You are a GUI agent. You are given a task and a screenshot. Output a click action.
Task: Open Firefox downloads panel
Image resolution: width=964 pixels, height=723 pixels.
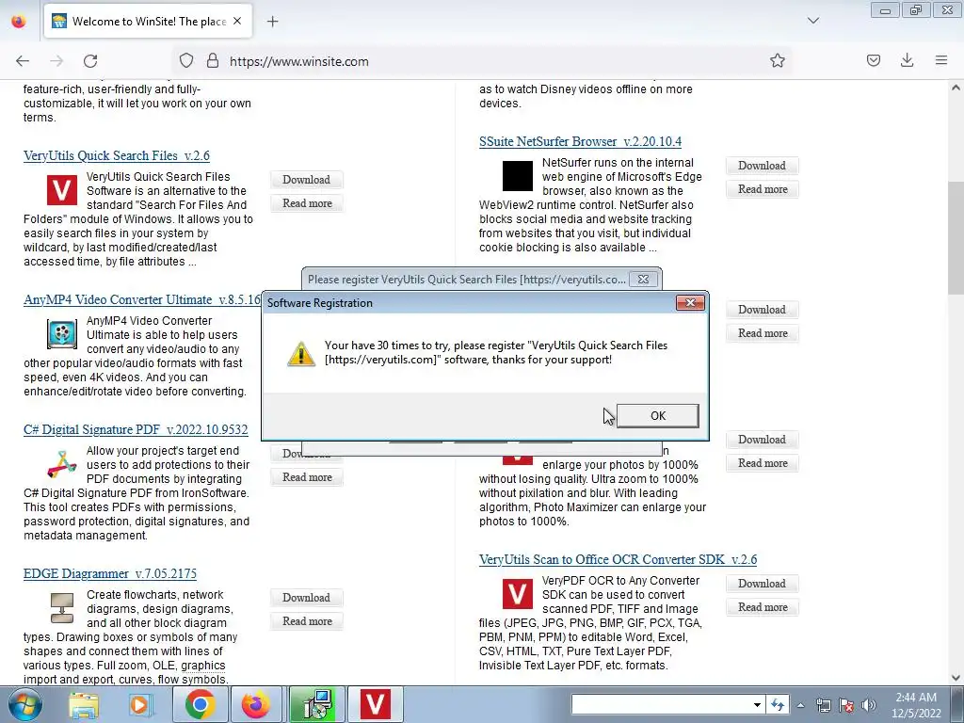tap(907, 61)
